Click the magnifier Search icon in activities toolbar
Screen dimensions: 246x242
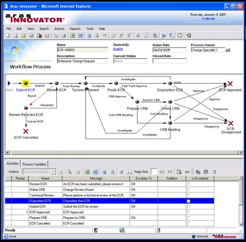130,172
